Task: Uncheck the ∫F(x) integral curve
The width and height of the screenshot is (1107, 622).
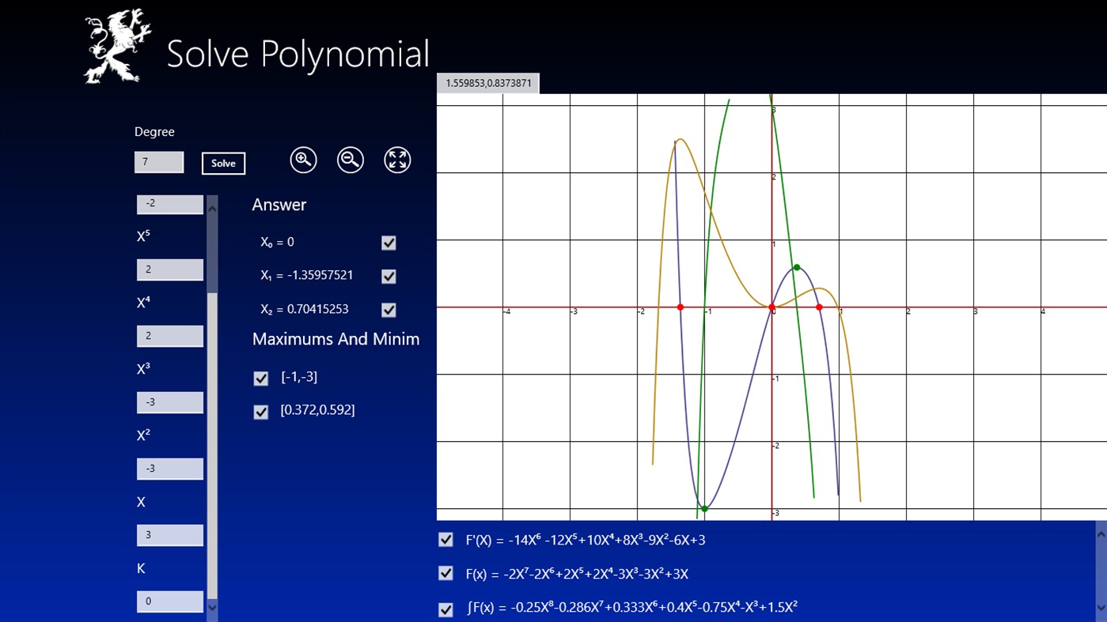Action: pyautogui.click(x=445, y=609)
